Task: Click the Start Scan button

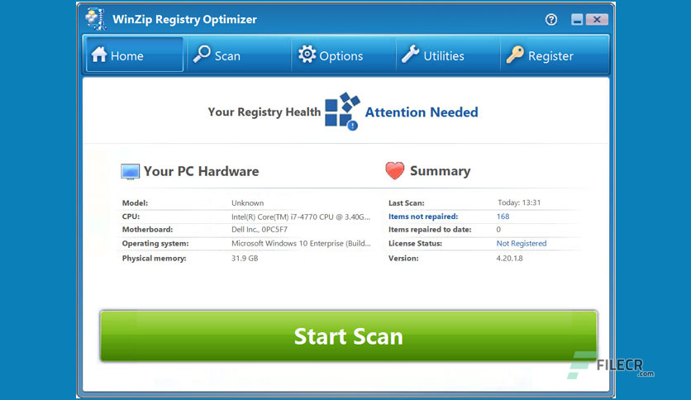Action: (348, 336)
